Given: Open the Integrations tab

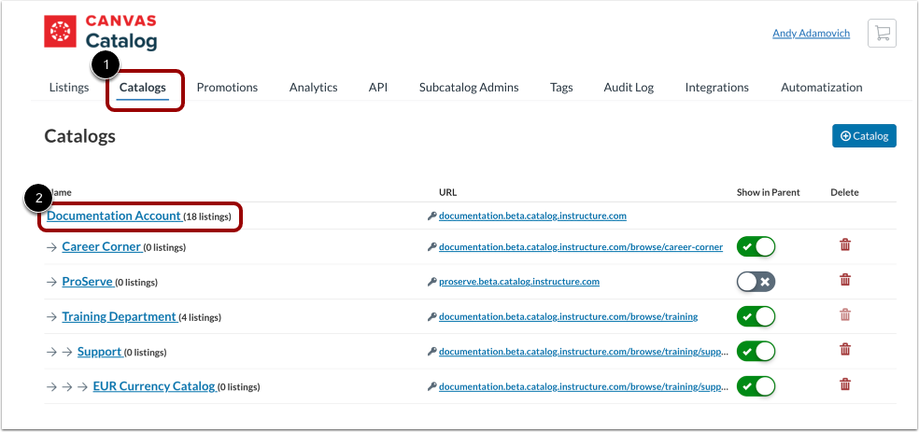Looking at the screenshot, I should coord(716,87).
